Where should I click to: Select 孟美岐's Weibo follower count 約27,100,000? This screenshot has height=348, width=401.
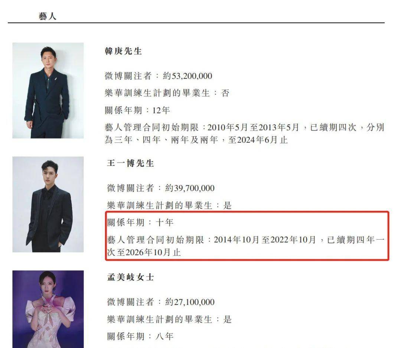190,302
